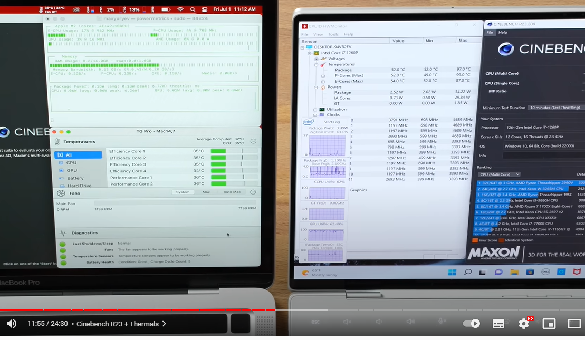This screenshot has height=340, width=585.
Task: Click the Main Fan speed bar in TG Pro
Action: pos(175,203)
